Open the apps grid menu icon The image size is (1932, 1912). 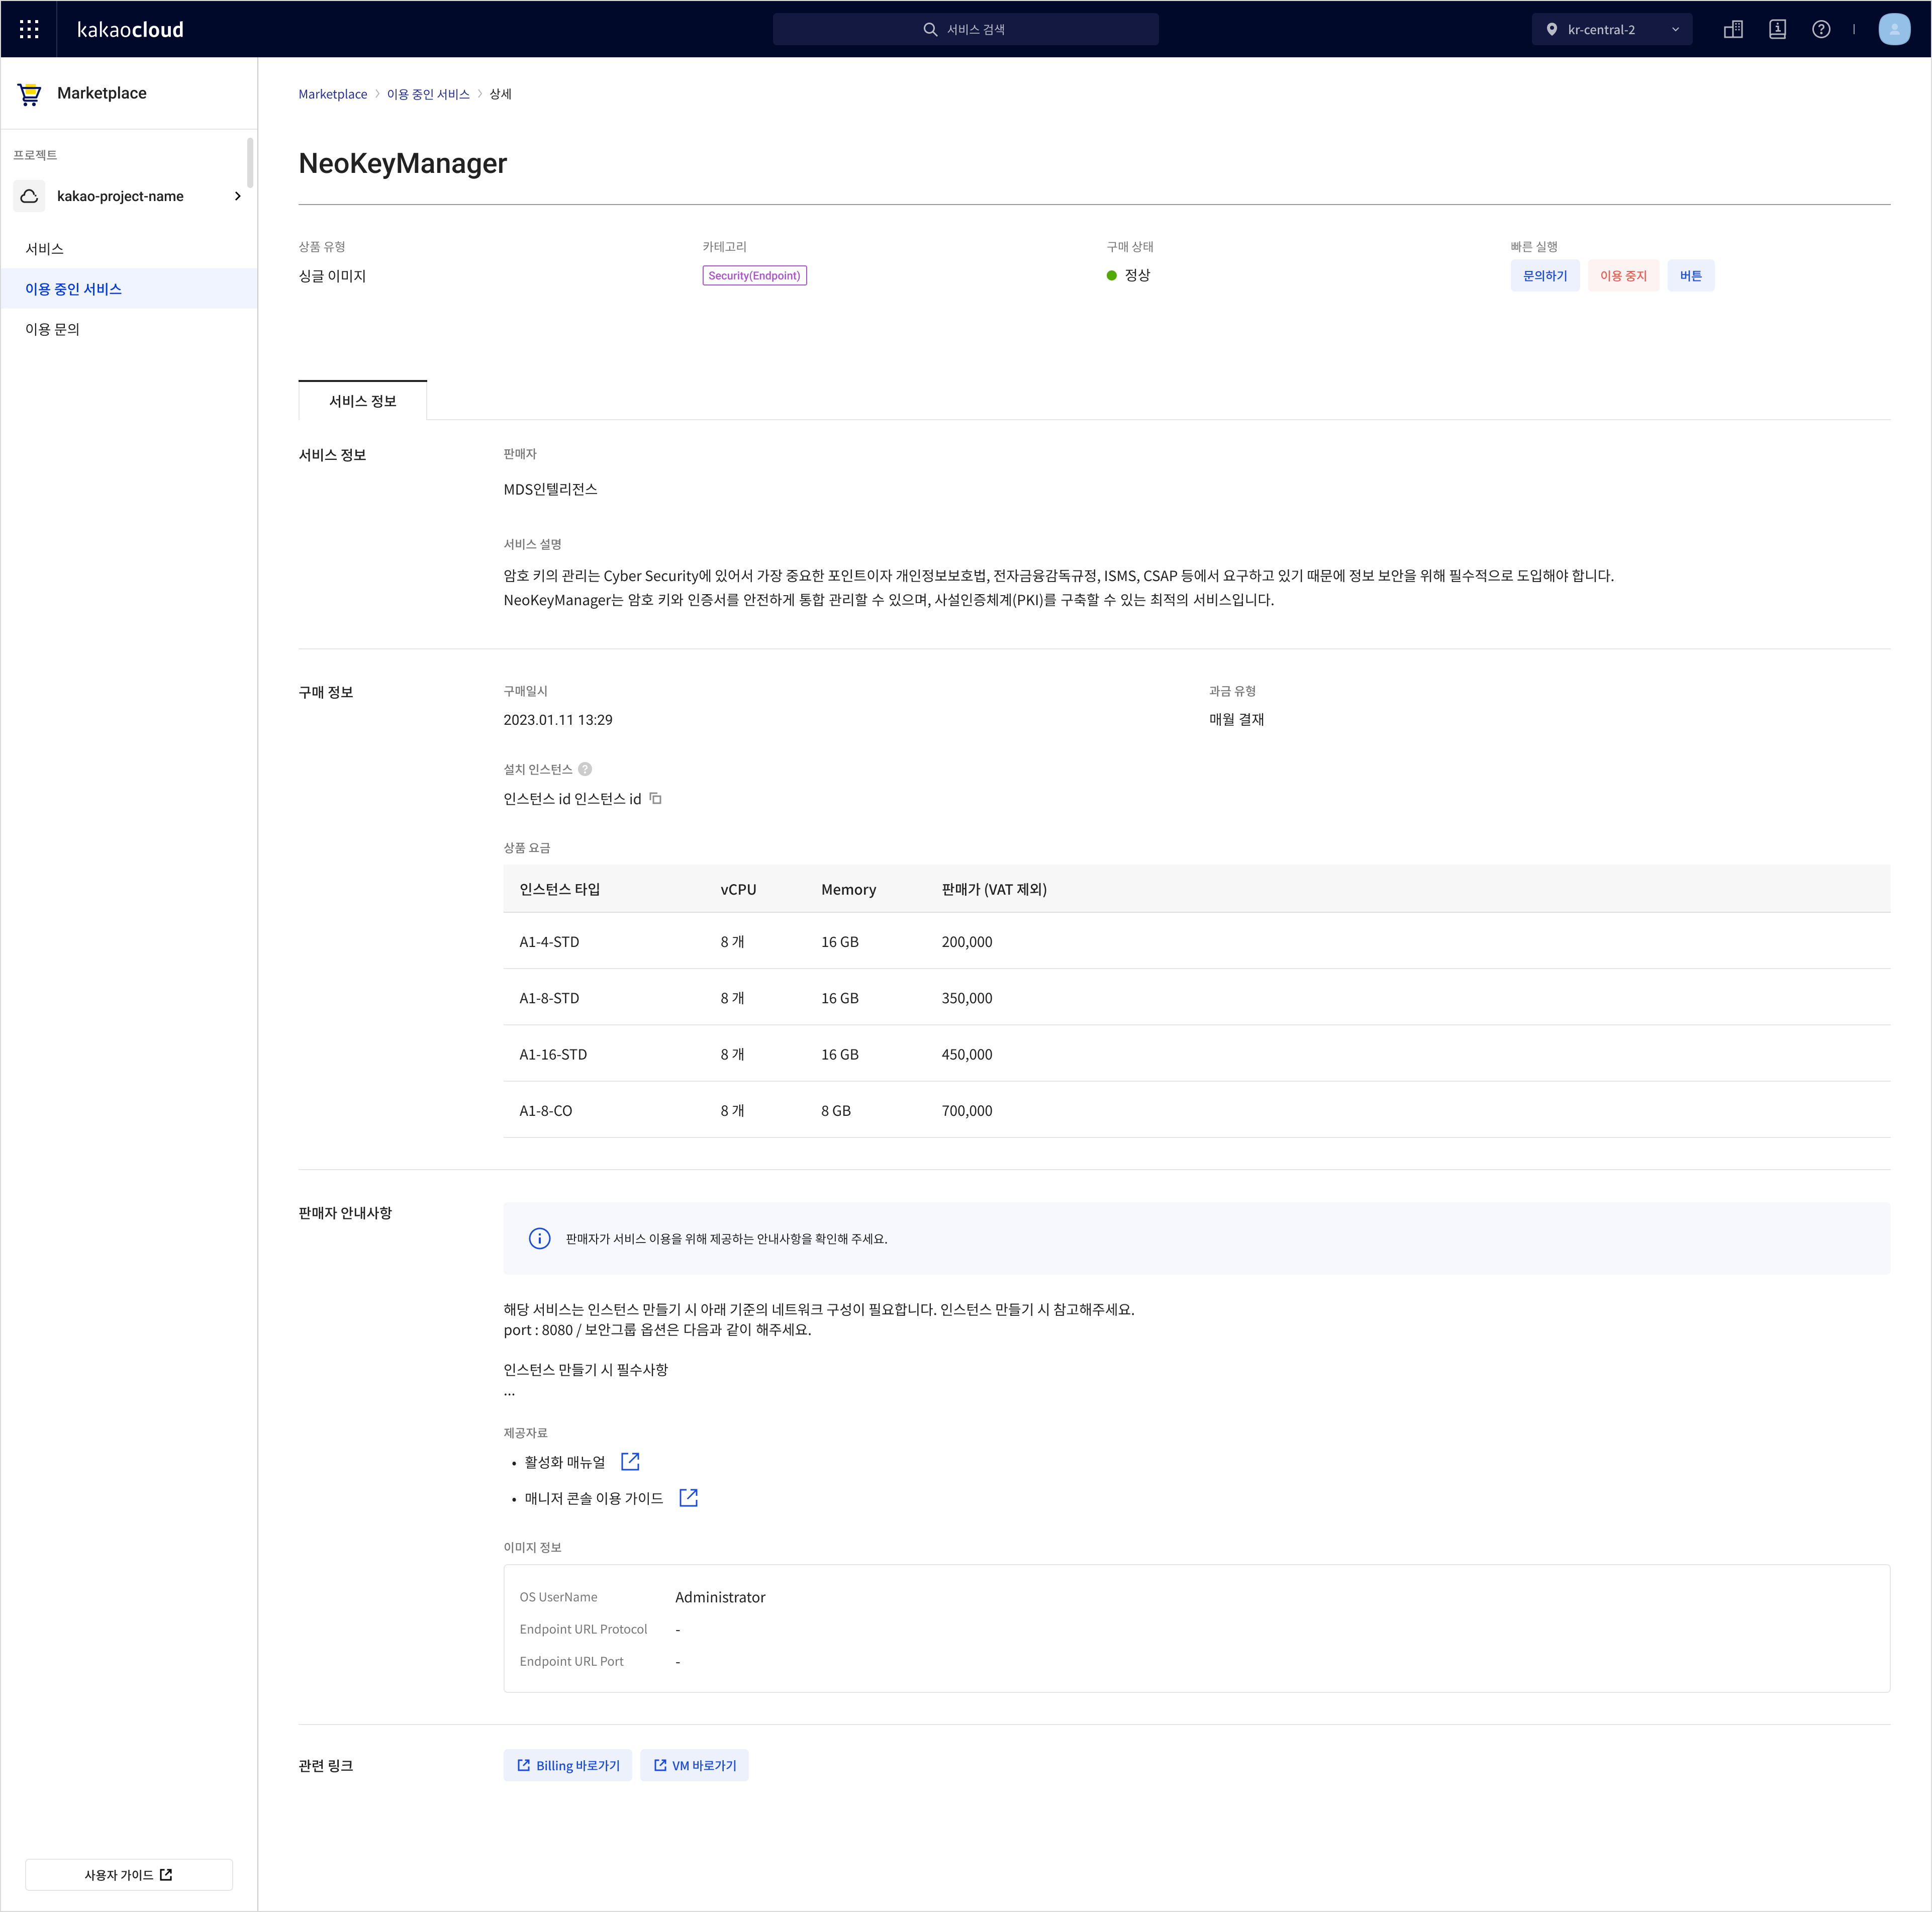[x=29, y=29]
